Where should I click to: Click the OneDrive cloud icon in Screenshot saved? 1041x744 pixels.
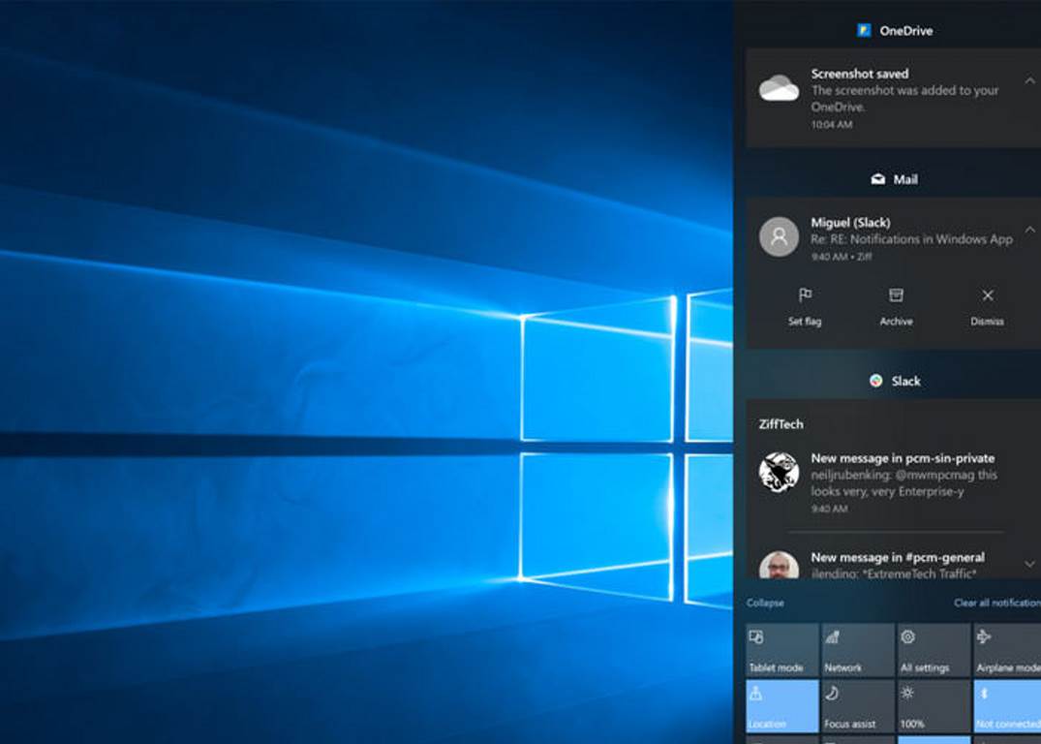click(x=779, y=89)
